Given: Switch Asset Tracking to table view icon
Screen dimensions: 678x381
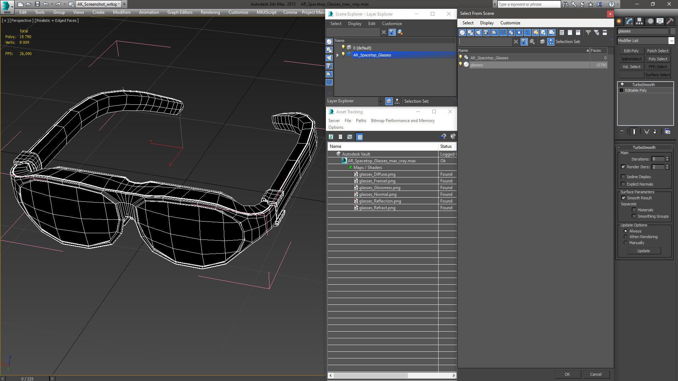Looking at the screenshot, I should (x=359, y=137).
